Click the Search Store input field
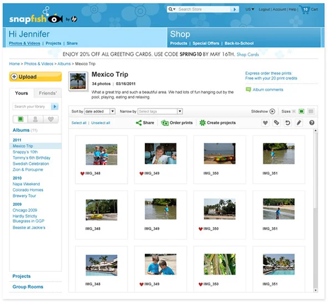Viewport: 332px width, 306px height. 204,9
